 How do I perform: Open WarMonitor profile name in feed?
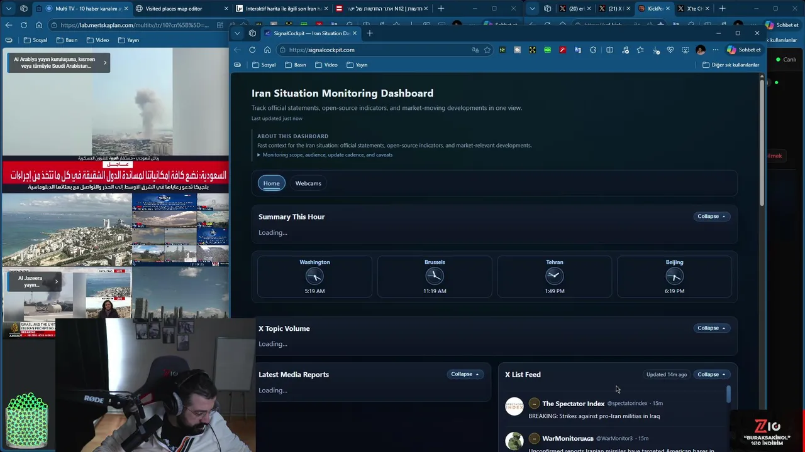(x=568, y=438)
